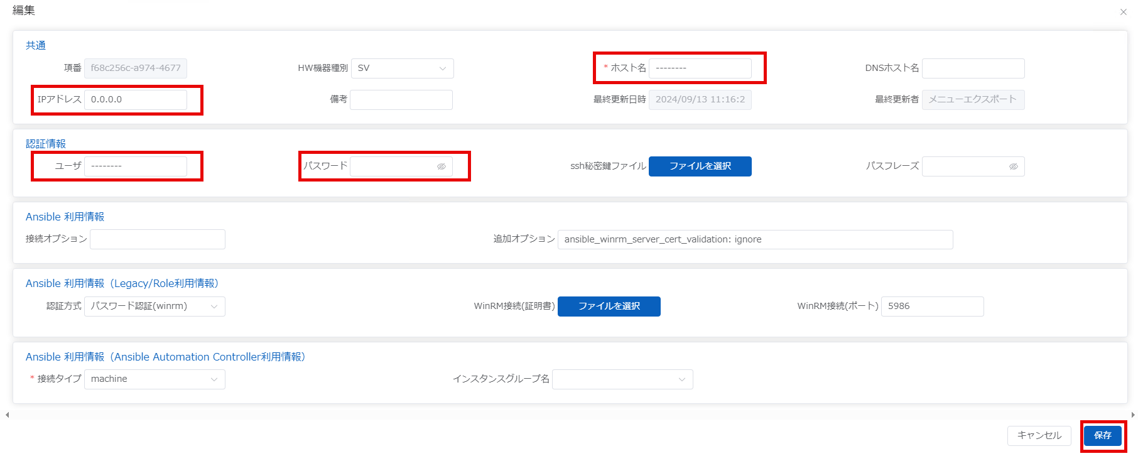Viewport: 1138px width, 456px height.
Task: Select ssh秘密鍵ファイル file chooser button
Action: (x=700, y=166)
